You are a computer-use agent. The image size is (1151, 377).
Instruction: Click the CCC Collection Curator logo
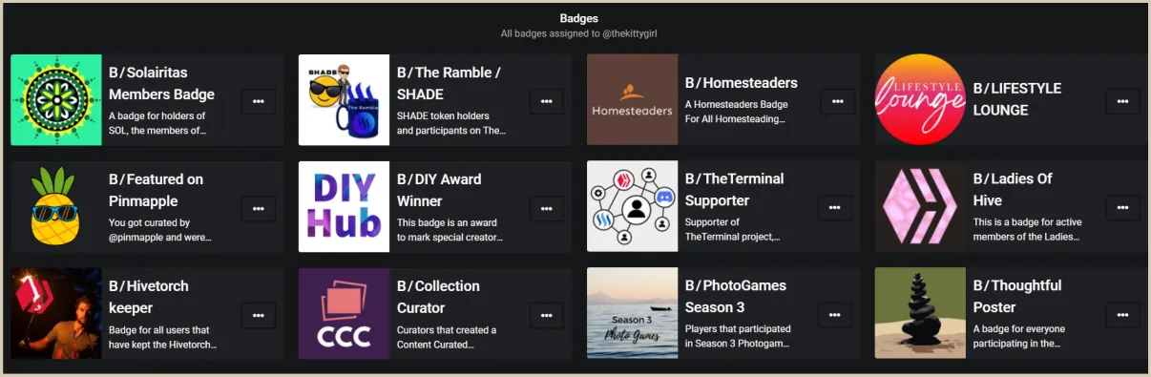(344, 313)
